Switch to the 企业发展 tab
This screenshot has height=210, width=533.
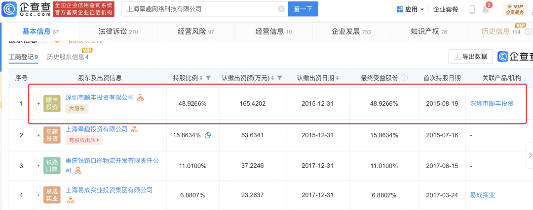(x=351, y=32)
